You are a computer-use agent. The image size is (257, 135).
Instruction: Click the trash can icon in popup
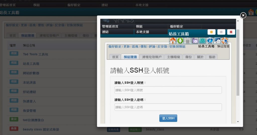[187, 40]
